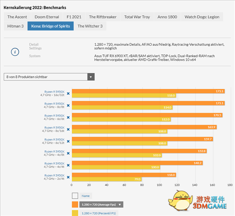235x216 pixels.
Task: Click the 118.0 yellow bar for 16c/32t
Action: (124, 95)
